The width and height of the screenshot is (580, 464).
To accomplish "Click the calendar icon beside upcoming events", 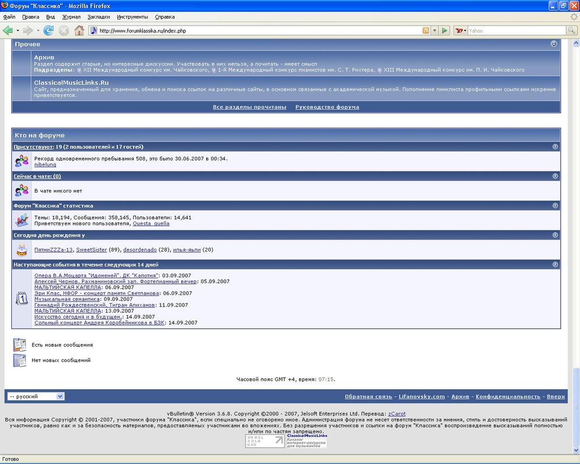I will click(22, 298).
